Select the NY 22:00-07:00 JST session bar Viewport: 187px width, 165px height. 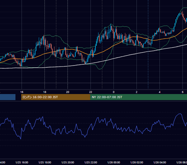tap(138, 97)
